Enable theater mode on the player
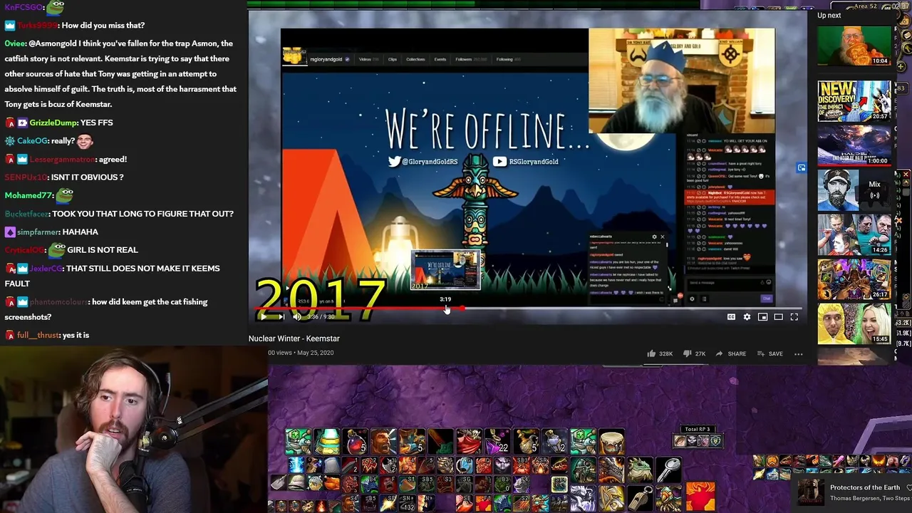Image resolution: width=912 pixels, height=513 pixels. (x=778, y=316)
